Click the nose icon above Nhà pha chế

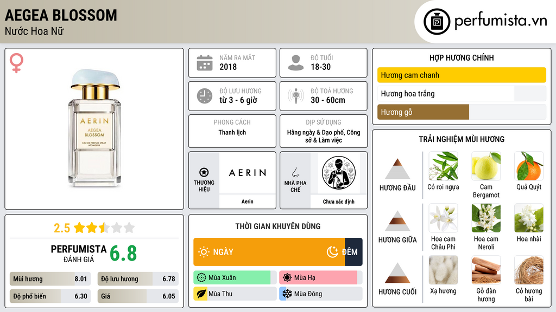click(x=295, y=172)
